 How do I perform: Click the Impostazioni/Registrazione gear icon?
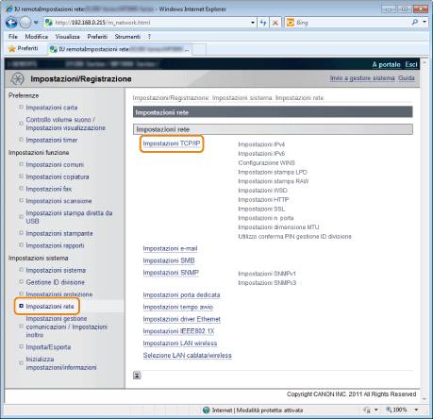[x=17, y=78]
